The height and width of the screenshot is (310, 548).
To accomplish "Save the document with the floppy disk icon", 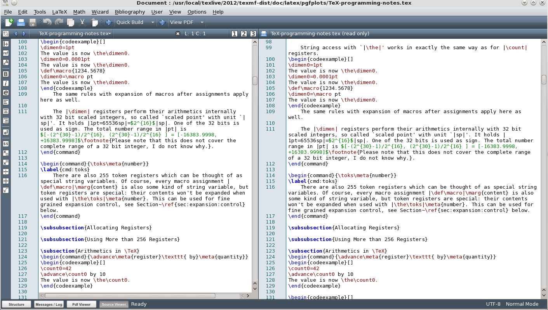I will coord(33,22).
